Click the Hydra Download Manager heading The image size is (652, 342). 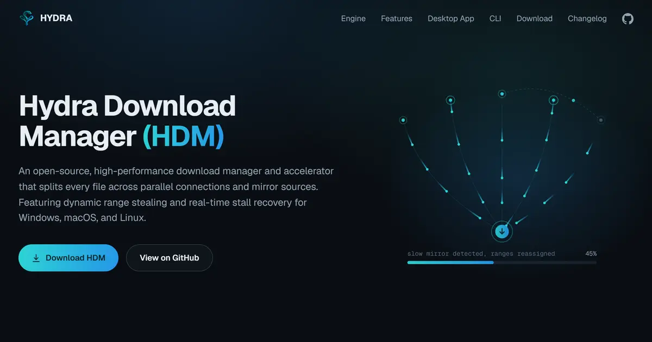(x=128, y=122)
